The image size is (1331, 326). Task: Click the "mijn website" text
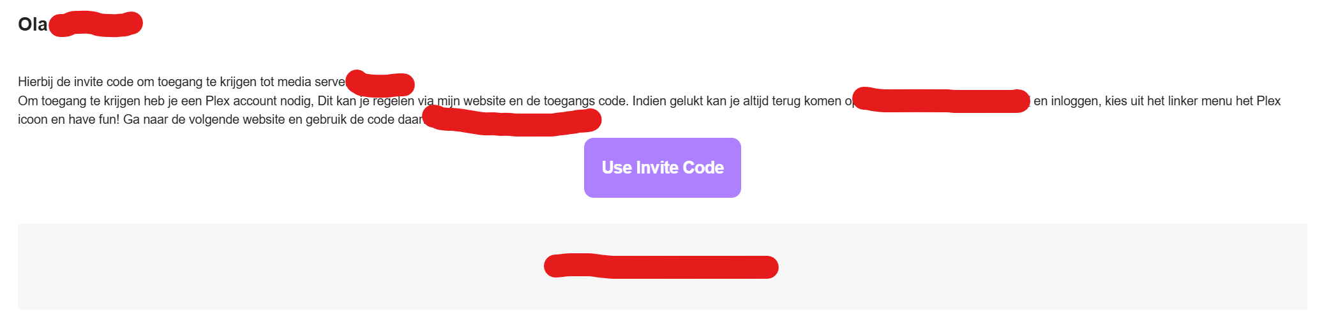tap(472, 101)
